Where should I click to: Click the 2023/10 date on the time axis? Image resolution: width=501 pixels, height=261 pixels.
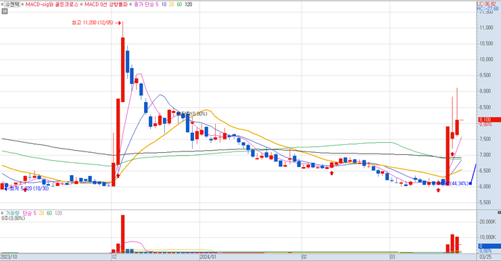[9, 257]
